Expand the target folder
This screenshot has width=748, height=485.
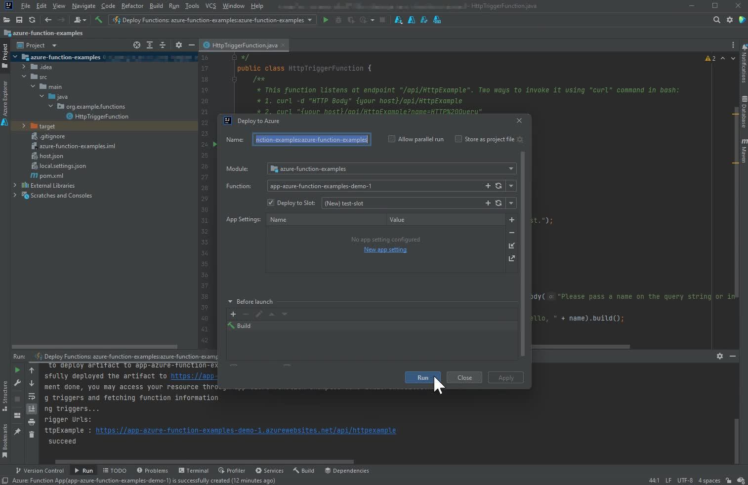coord(24,126)
